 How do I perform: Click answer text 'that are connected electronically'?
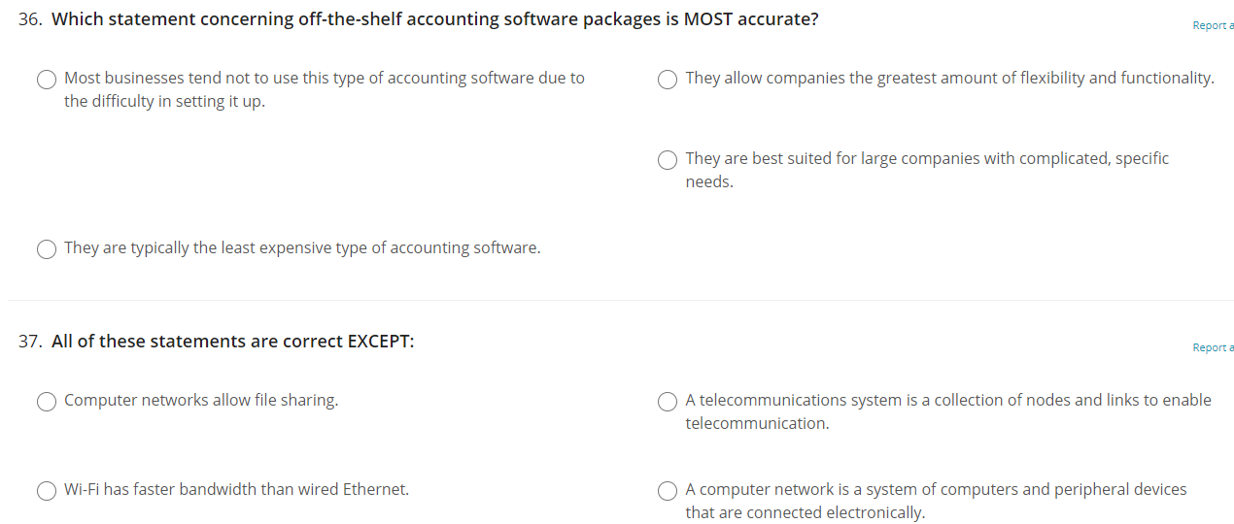pos(806,512)
